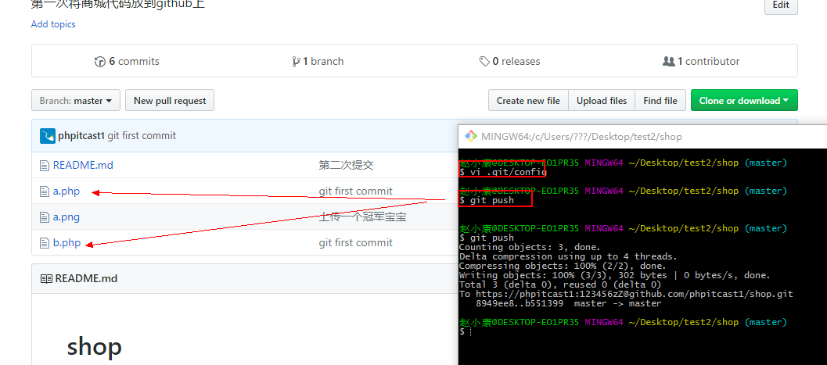Open the b.php file link

pyautogui.click(x=67, y=243)
